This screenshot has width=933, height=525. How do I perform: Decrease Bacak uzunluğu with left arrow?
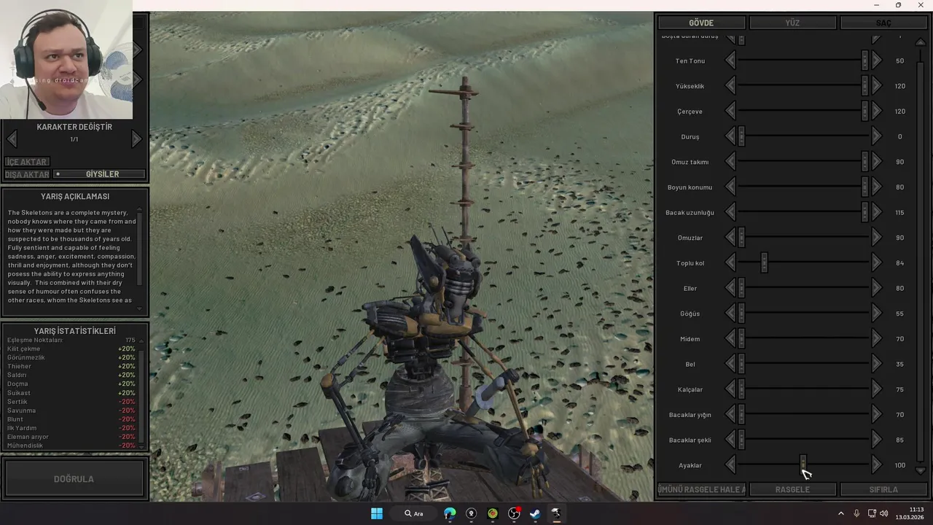[x=730, y=212]
